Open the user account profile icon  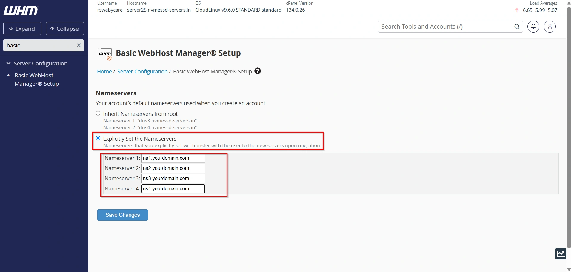point(550,27)
